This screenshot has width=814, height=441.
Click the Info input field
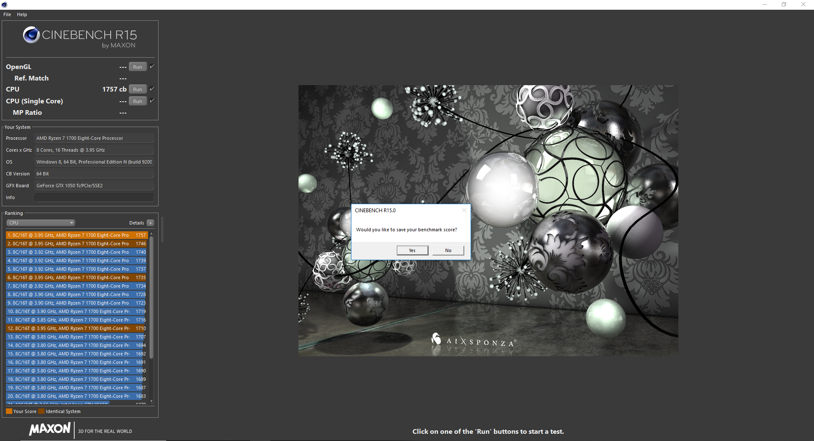(94, 197)
